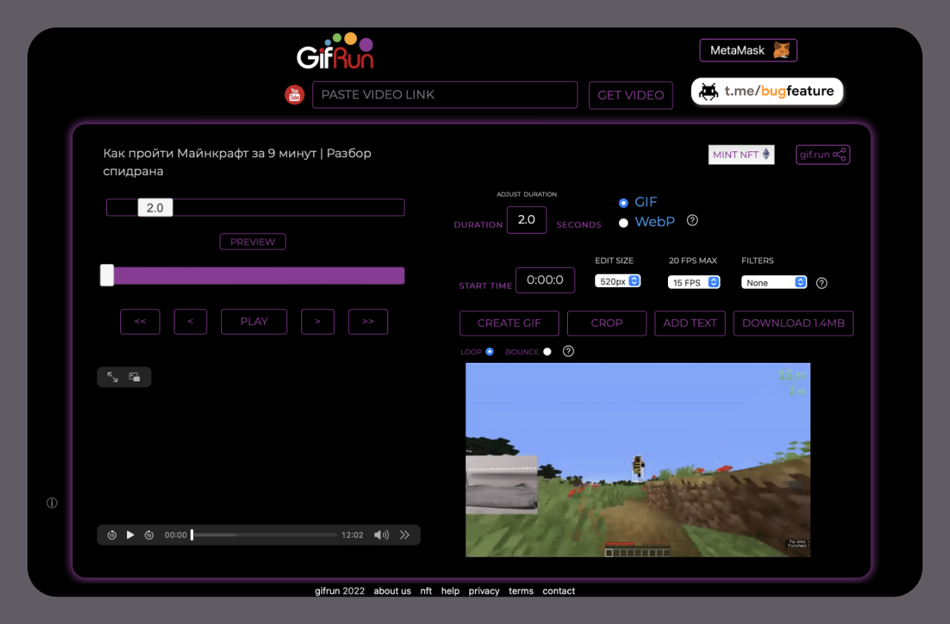Click the Ethereum icon on MINT NFT
This screenshot has width=950, height=624.
click(766, 154)
